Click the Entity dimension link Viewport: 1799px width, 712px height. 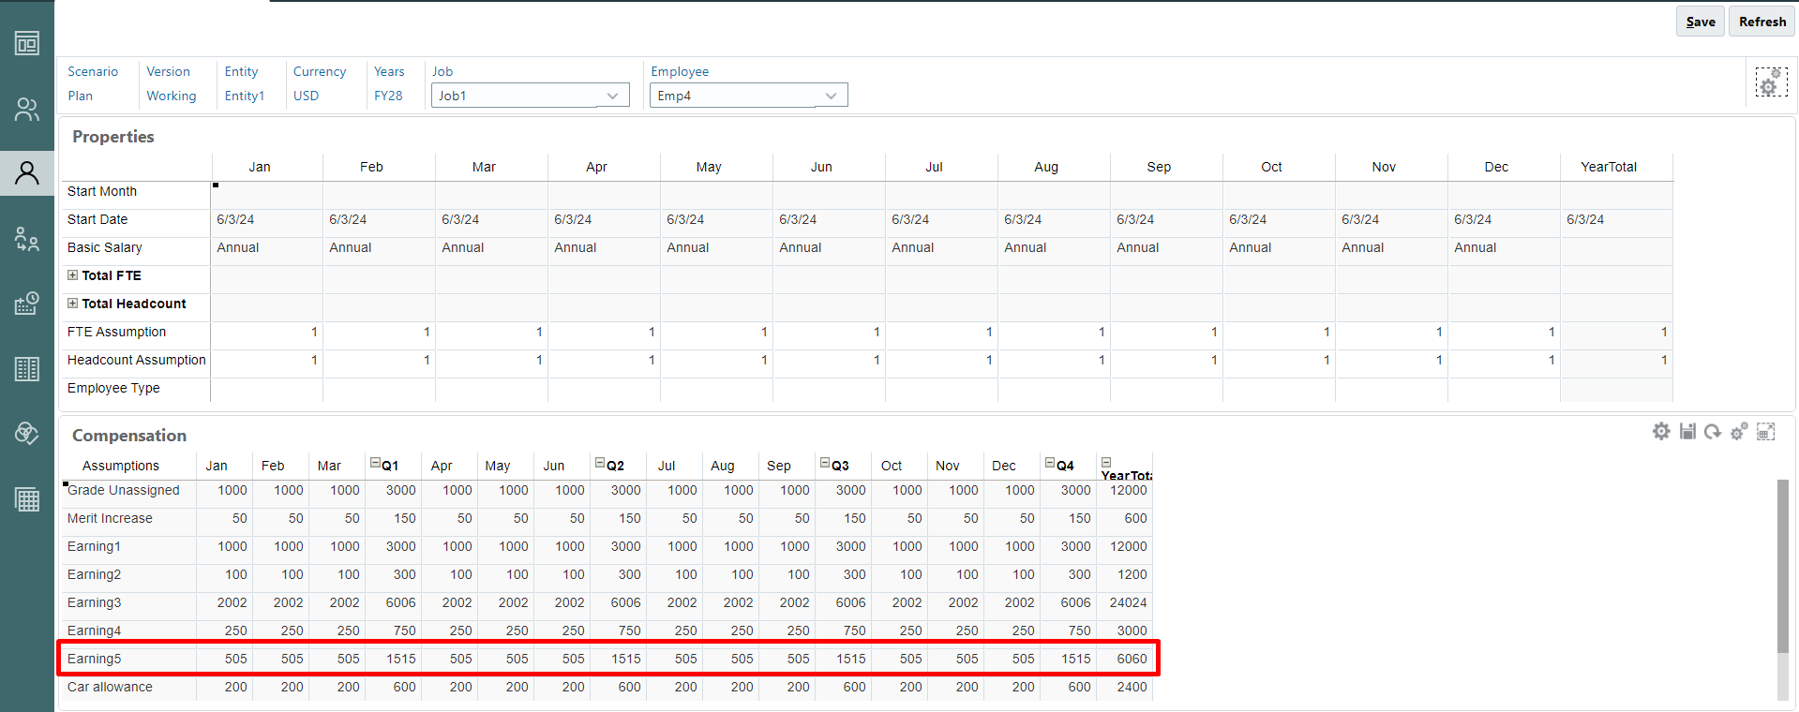pos(242,71)
